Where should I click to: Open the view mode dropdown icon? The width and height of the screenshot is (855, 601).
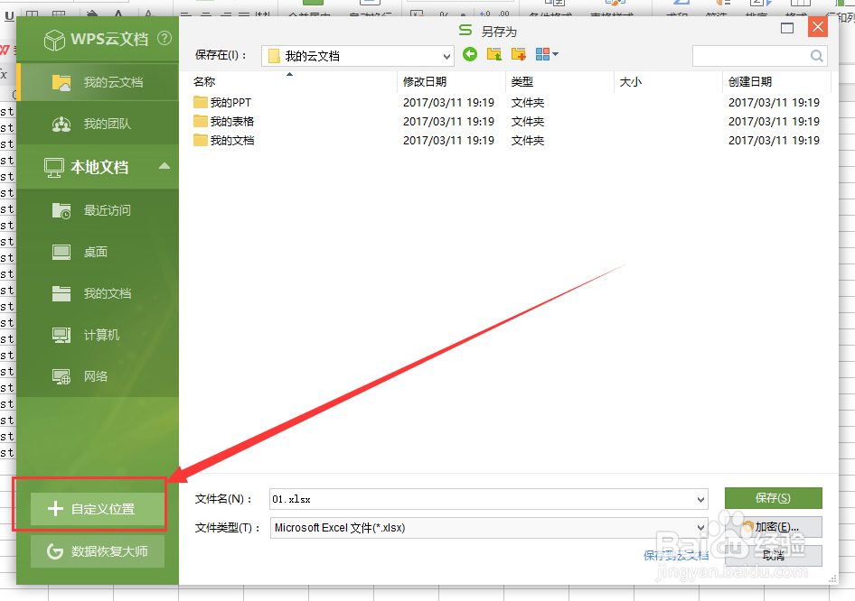tap(547, 54)
